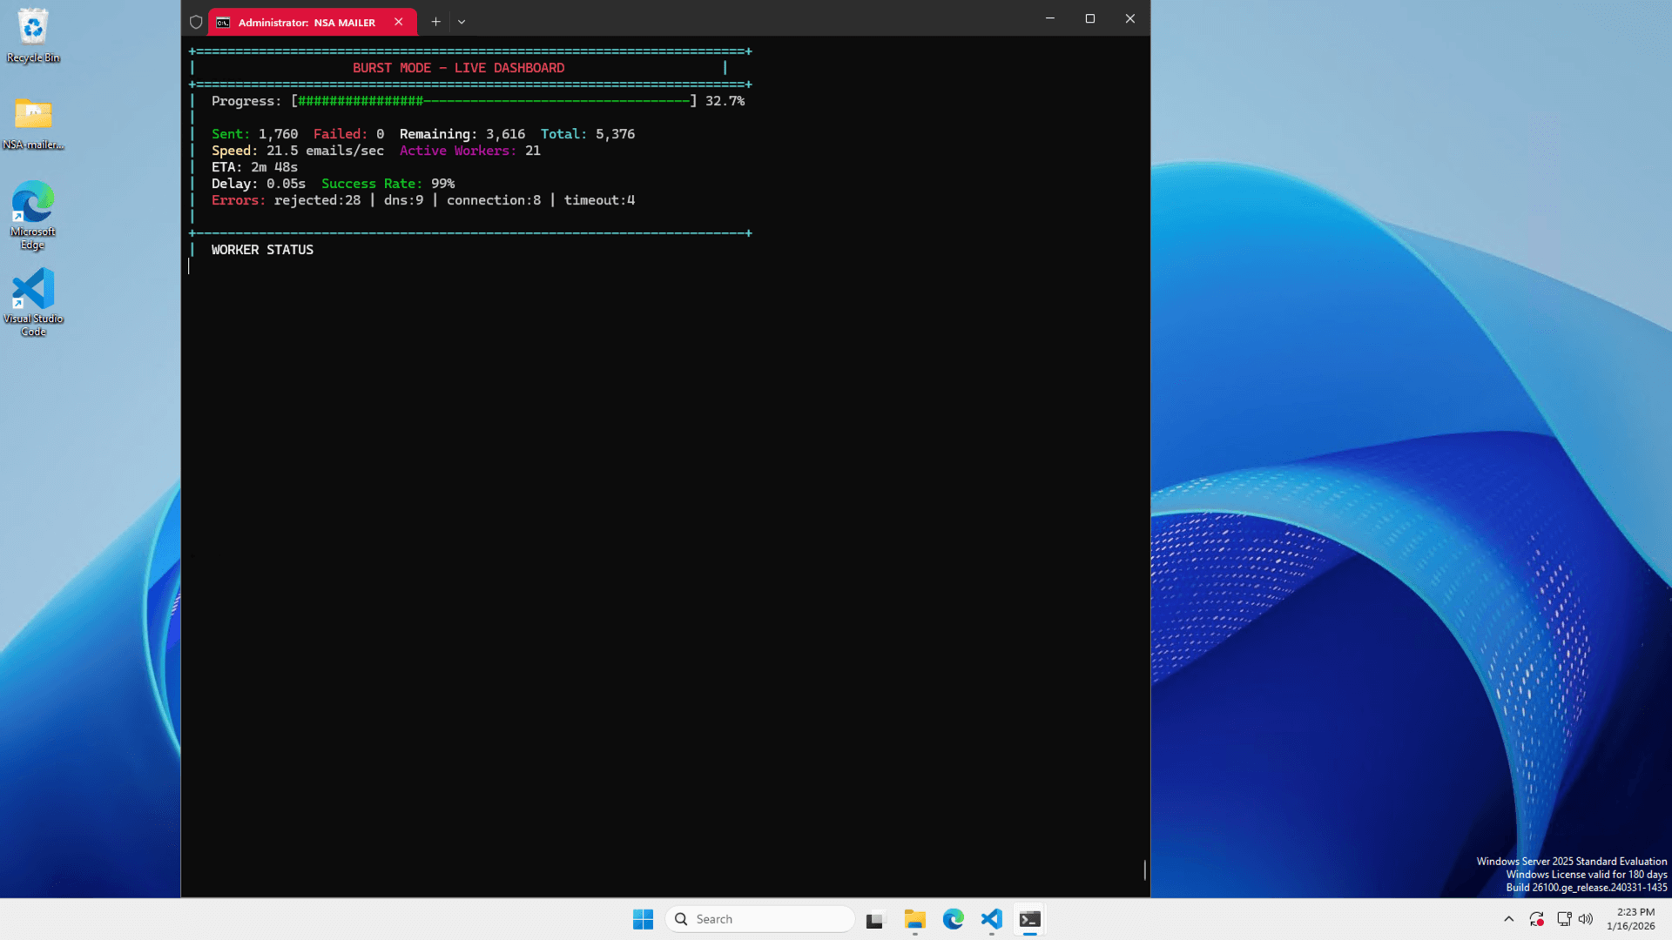Viewport: 1672px width, 940px height.
Task: Show hidden system tray icons
Action: coord(1508,919)
